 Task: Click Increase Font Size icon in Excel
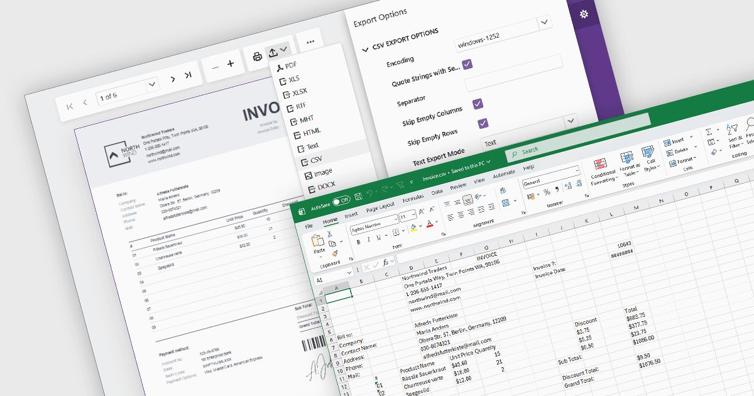click(422, 211)
